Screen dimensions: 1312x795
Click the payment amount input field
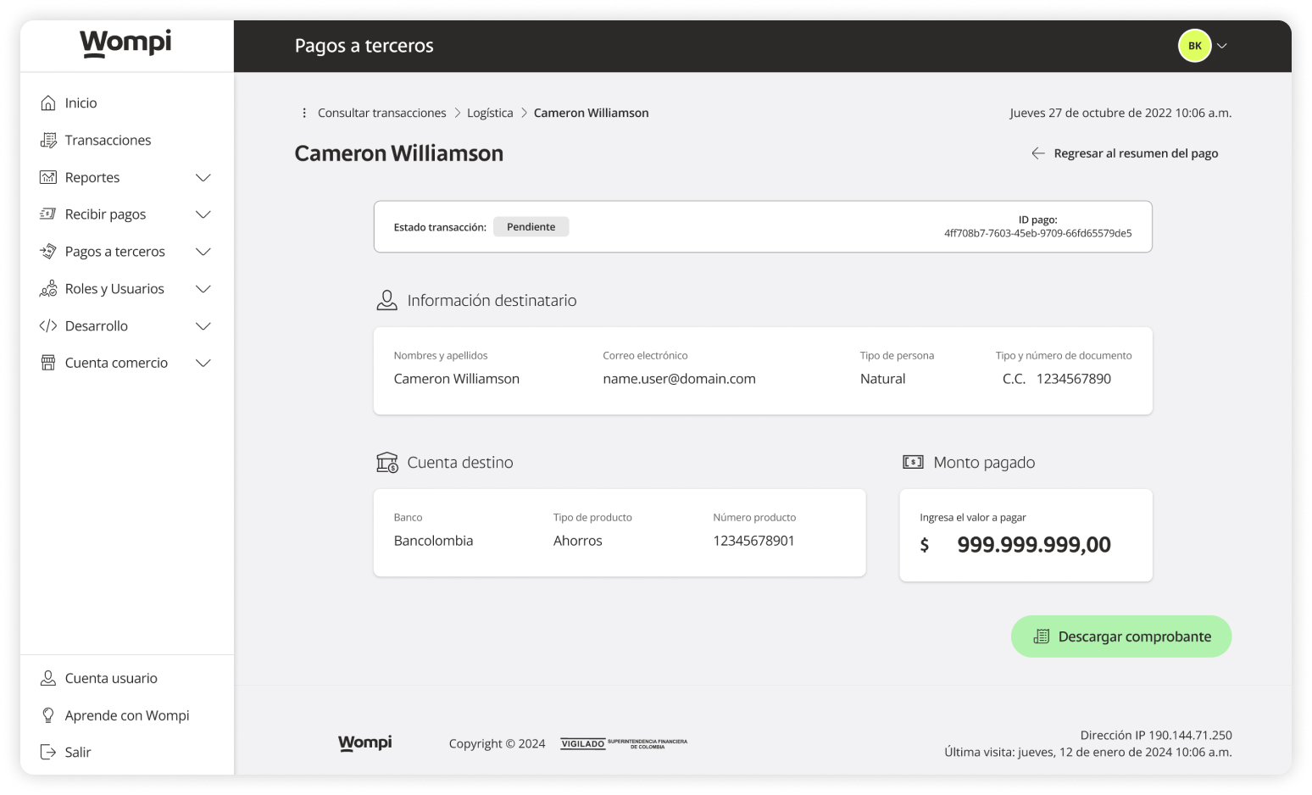(x=1033, y=544)
